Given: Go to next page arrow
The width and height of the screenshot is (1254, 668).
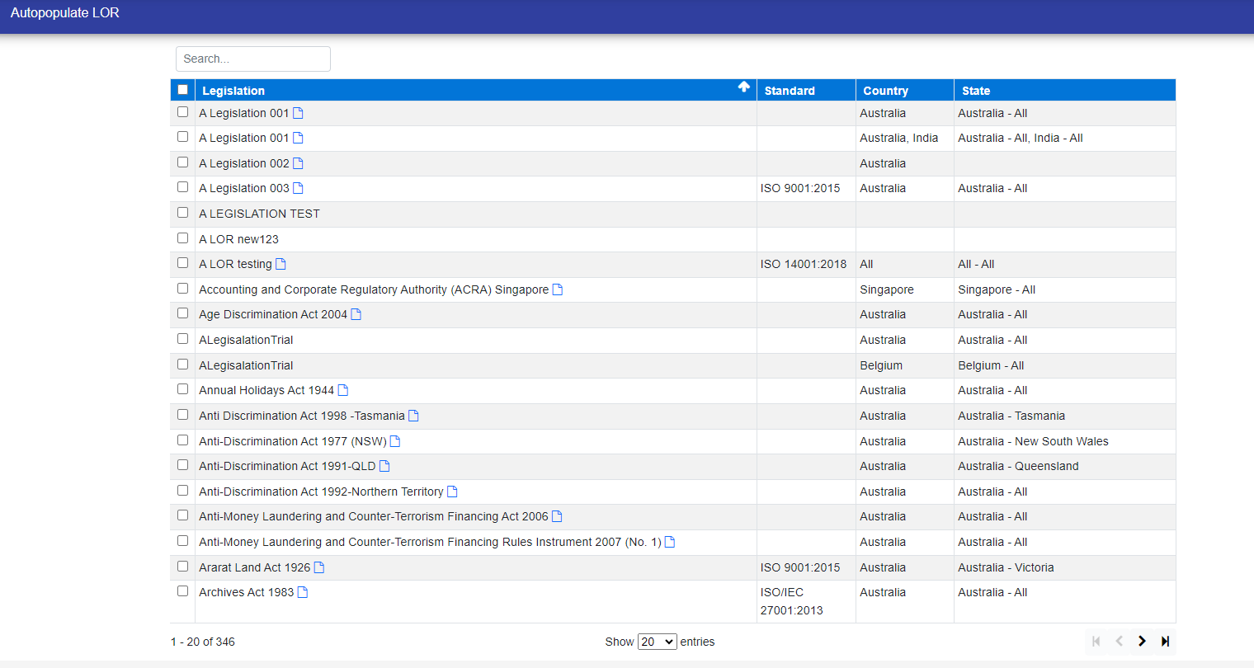Looking at the screenshot, I should (x=1142, y=641).
